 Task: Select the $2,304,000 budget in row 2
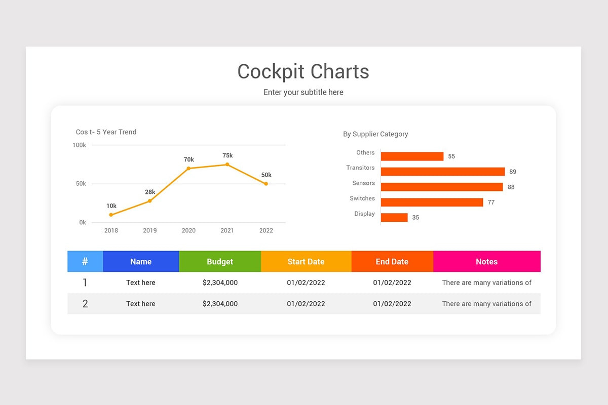tap(220, 304)
